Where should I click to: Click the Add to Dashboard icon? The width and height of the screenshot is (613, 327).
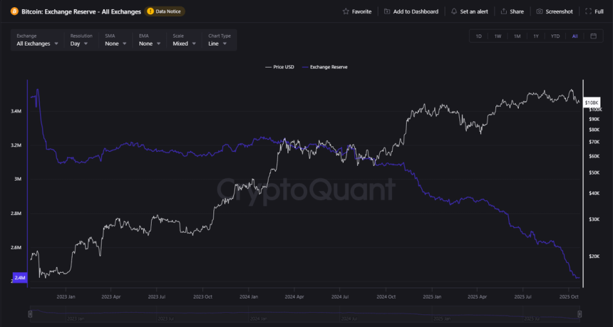click(387, 11)
